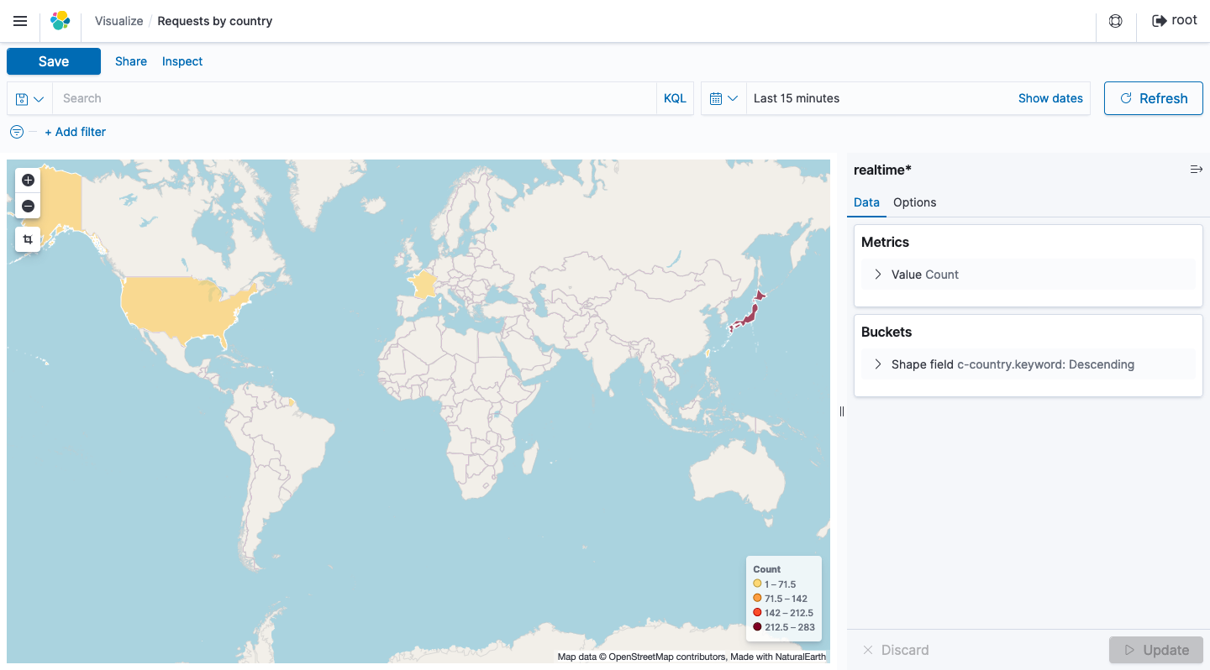Click the 212.5 – 283 legend color swatch
Screen dimensions: 1210x670
(755, 627)
